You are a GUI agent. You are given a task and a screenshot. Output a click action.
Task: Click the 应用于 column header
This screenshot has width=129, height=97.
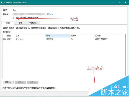(x=98, y=36)
